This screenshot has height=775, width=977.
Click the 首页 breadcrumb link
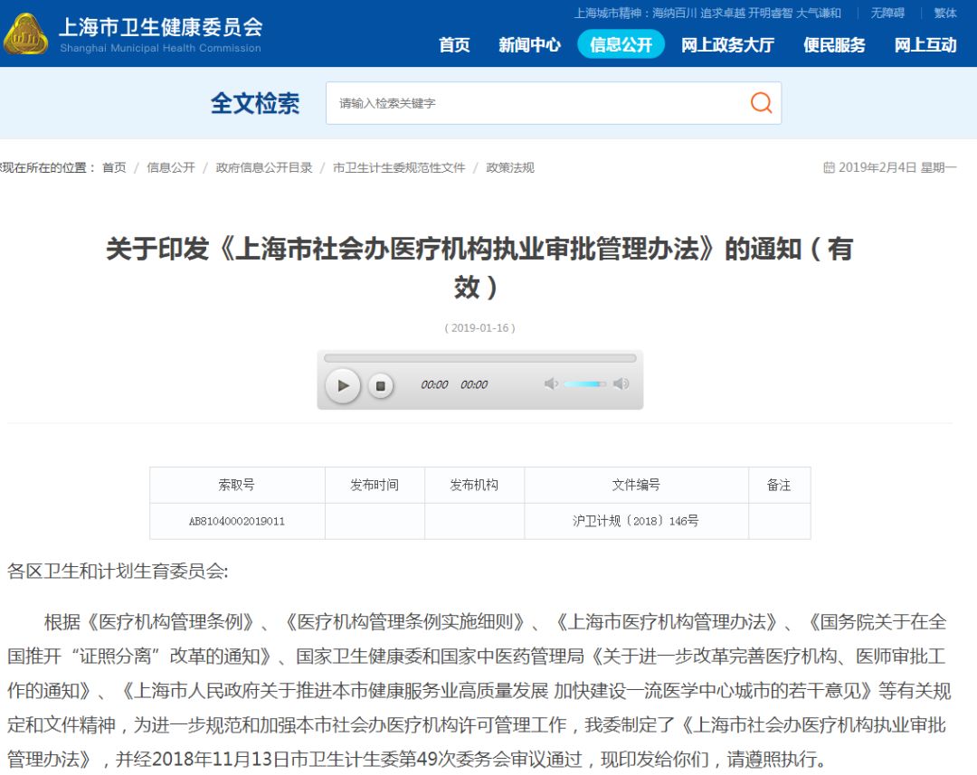(114, 167)
